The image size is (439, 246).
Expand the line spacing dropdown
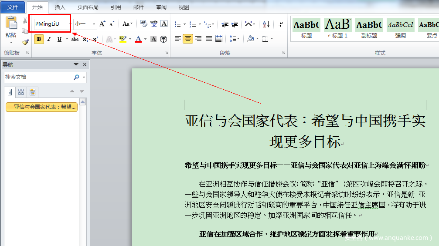click(238, 39)
